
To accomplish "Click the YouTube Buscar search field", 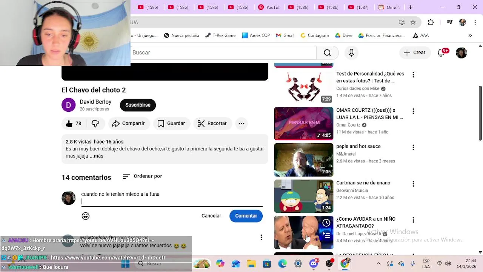I will (x=223, y=53).
